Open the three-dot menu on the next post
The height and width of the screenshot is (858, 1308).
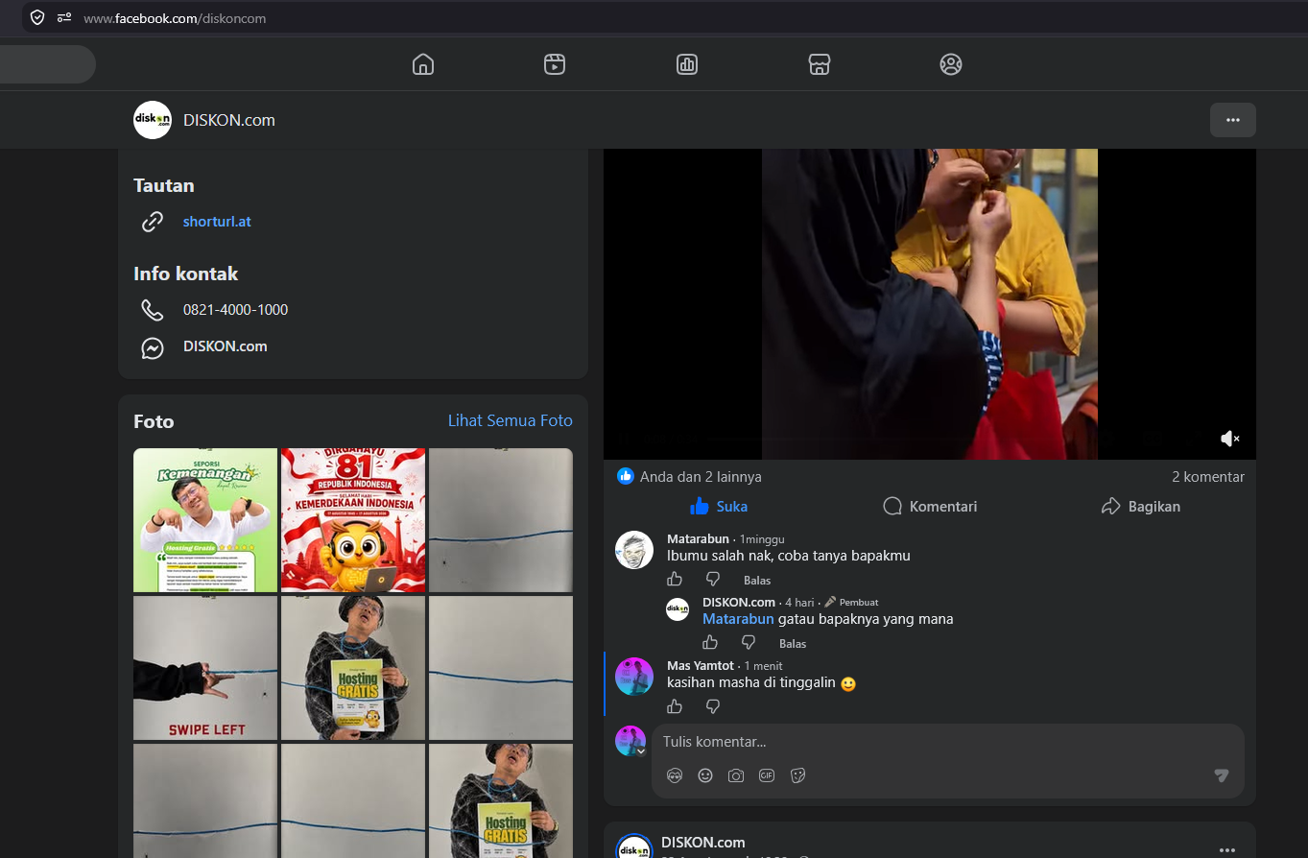1227,850
